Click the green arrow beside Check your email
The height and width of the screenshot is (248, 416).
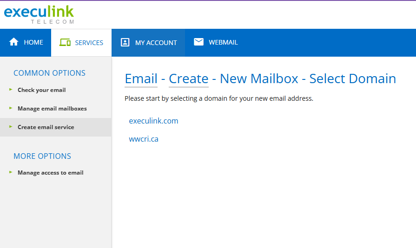[x=11, y=90]
